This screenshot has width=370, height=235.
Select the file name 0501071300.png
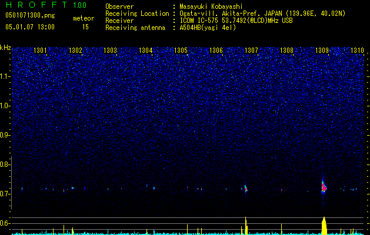pos(30,16)
